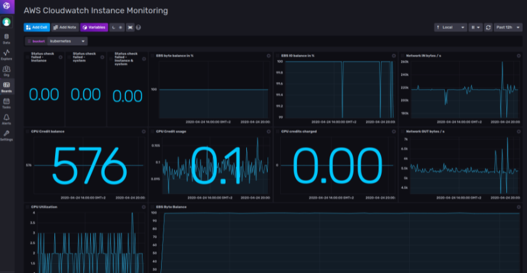The height and width of the screenshot is (273, 527).
Task: Click 0.00 in Status check failed - system cell
Action: 86,95
